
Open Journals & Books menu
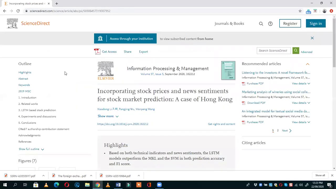[229, 24]
